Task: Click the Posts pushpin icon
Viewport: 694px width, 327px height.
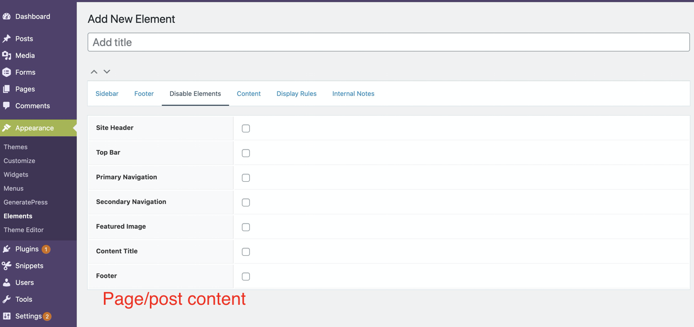Action: click(7, 39)
